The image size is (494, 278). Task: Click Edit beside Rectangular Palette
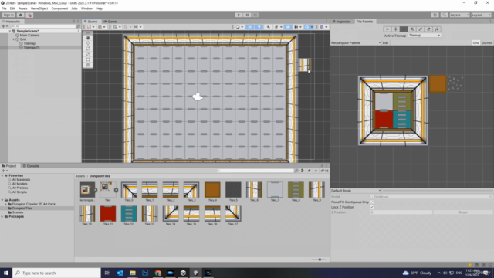point(385,43)
